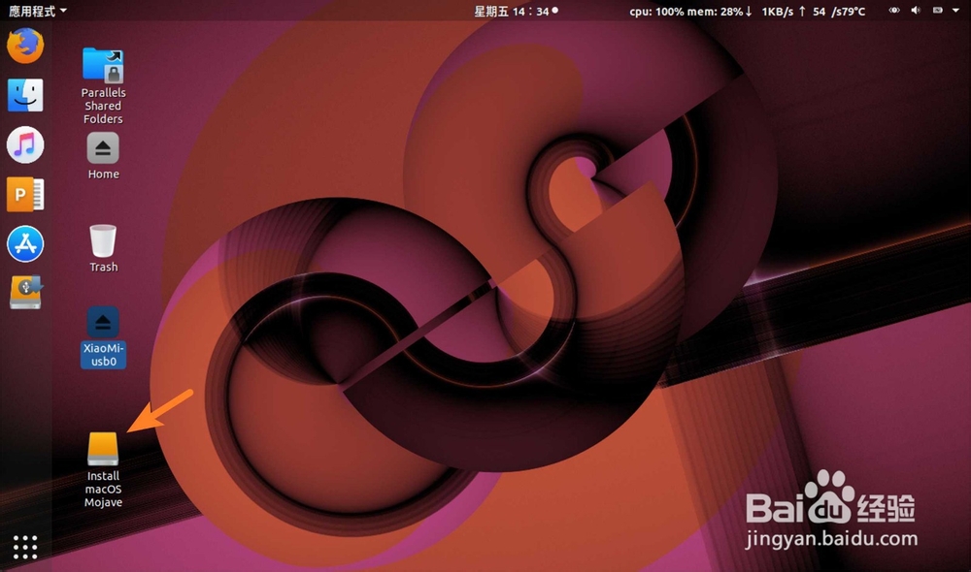
Task: Click the battery status icon in top bar
Action: click(x=938, y=11)
